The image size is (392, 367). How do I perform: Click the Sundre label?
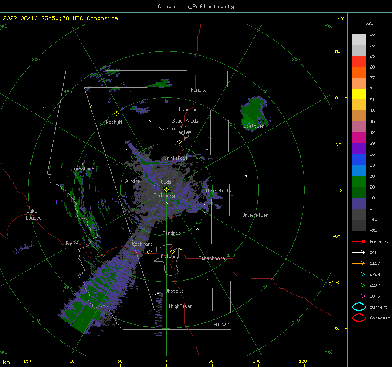point(132,181)
